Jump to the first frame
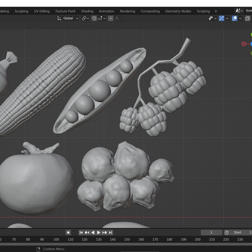Screen dimensions: 252x252 coord(81,232)
